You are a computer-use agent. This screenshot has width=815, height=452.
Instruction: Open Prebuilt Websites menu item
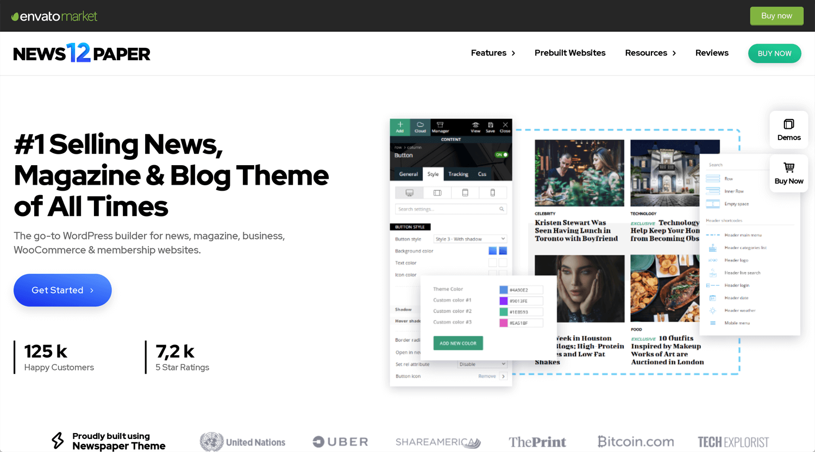(570, 53)
